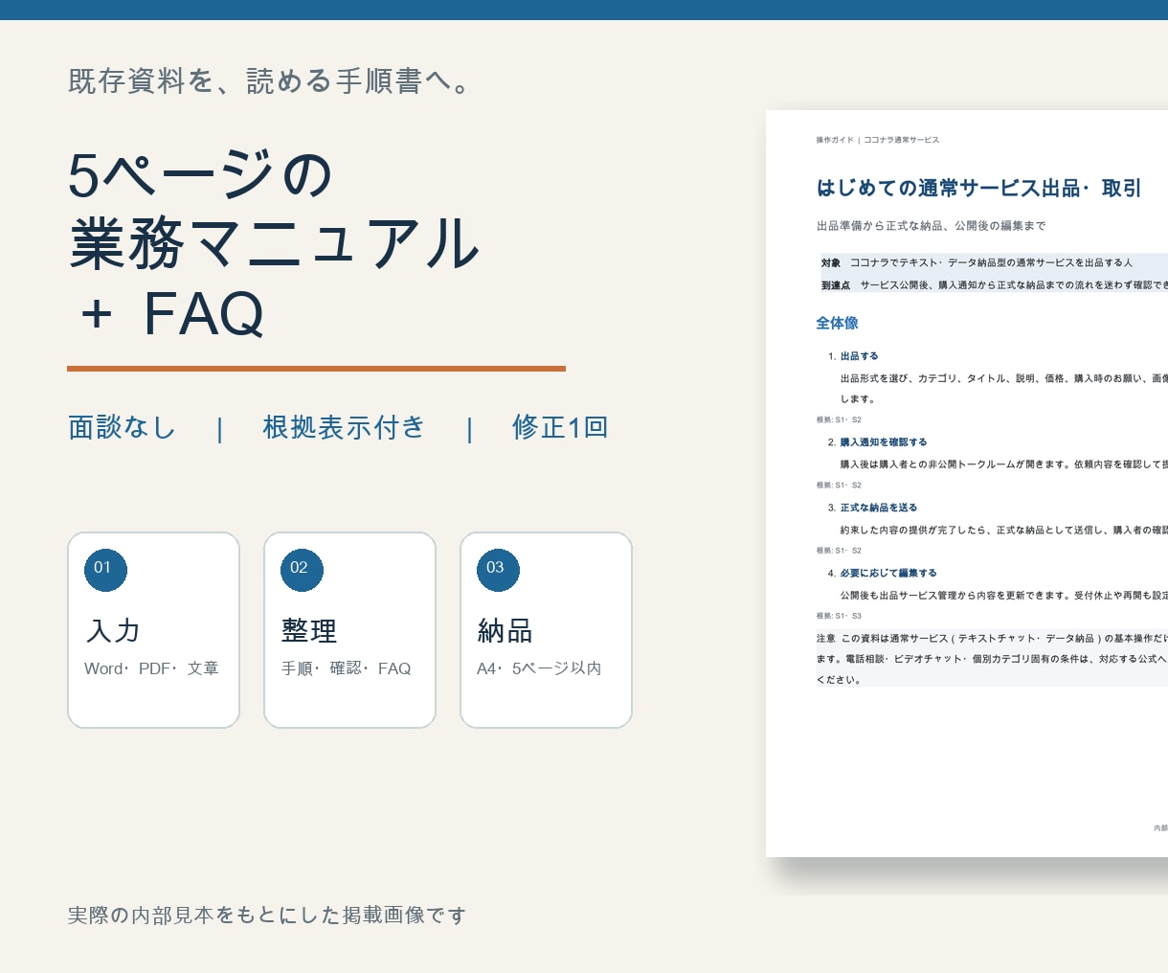Viewport: 1168px width, 973px height.
Task: Click the 根拠表示付き feature label
Action: point(344,427)
